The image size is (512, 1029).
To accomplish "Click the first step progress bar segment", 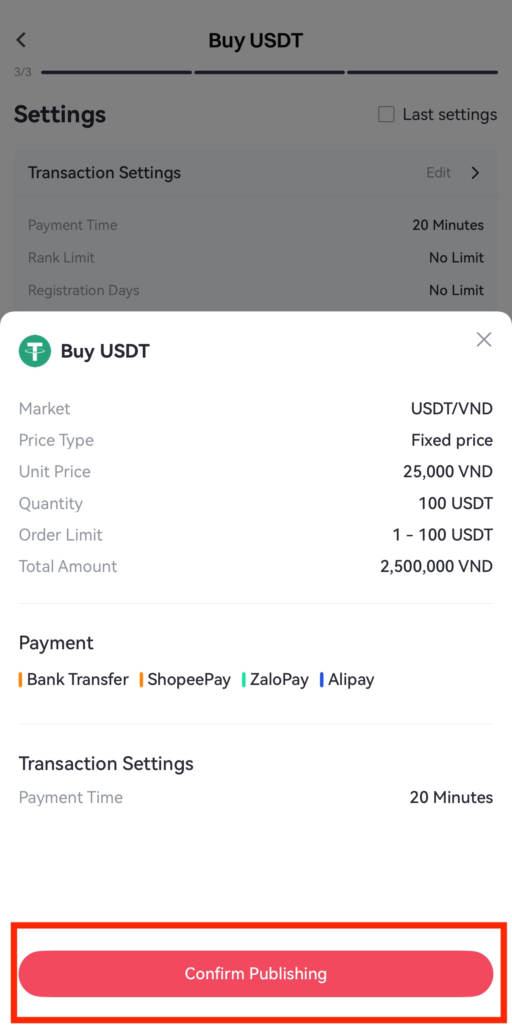I will pos(116,72).
